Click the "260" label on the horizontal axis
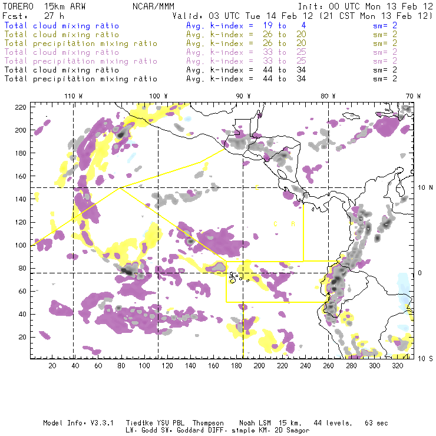This screenshot has width=436, height=436. (328, 366)
